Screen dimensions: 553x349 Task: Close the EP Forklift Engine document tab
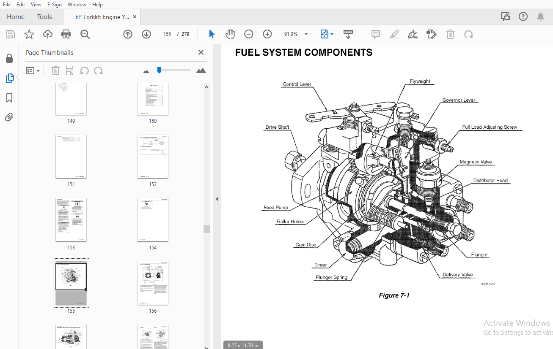[x=135, y=17]
